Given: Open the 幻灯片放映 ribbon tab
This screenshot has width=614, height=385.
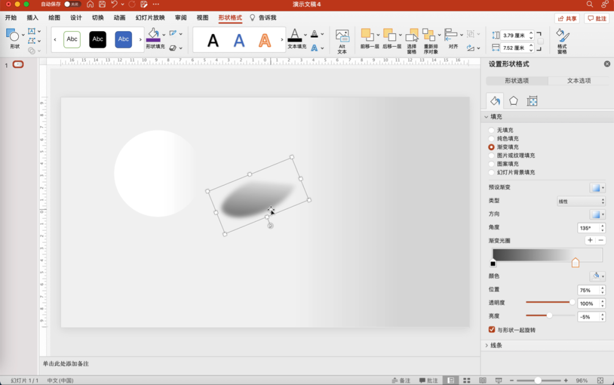Looking at the screenshot, I should (x=150, y=18).
